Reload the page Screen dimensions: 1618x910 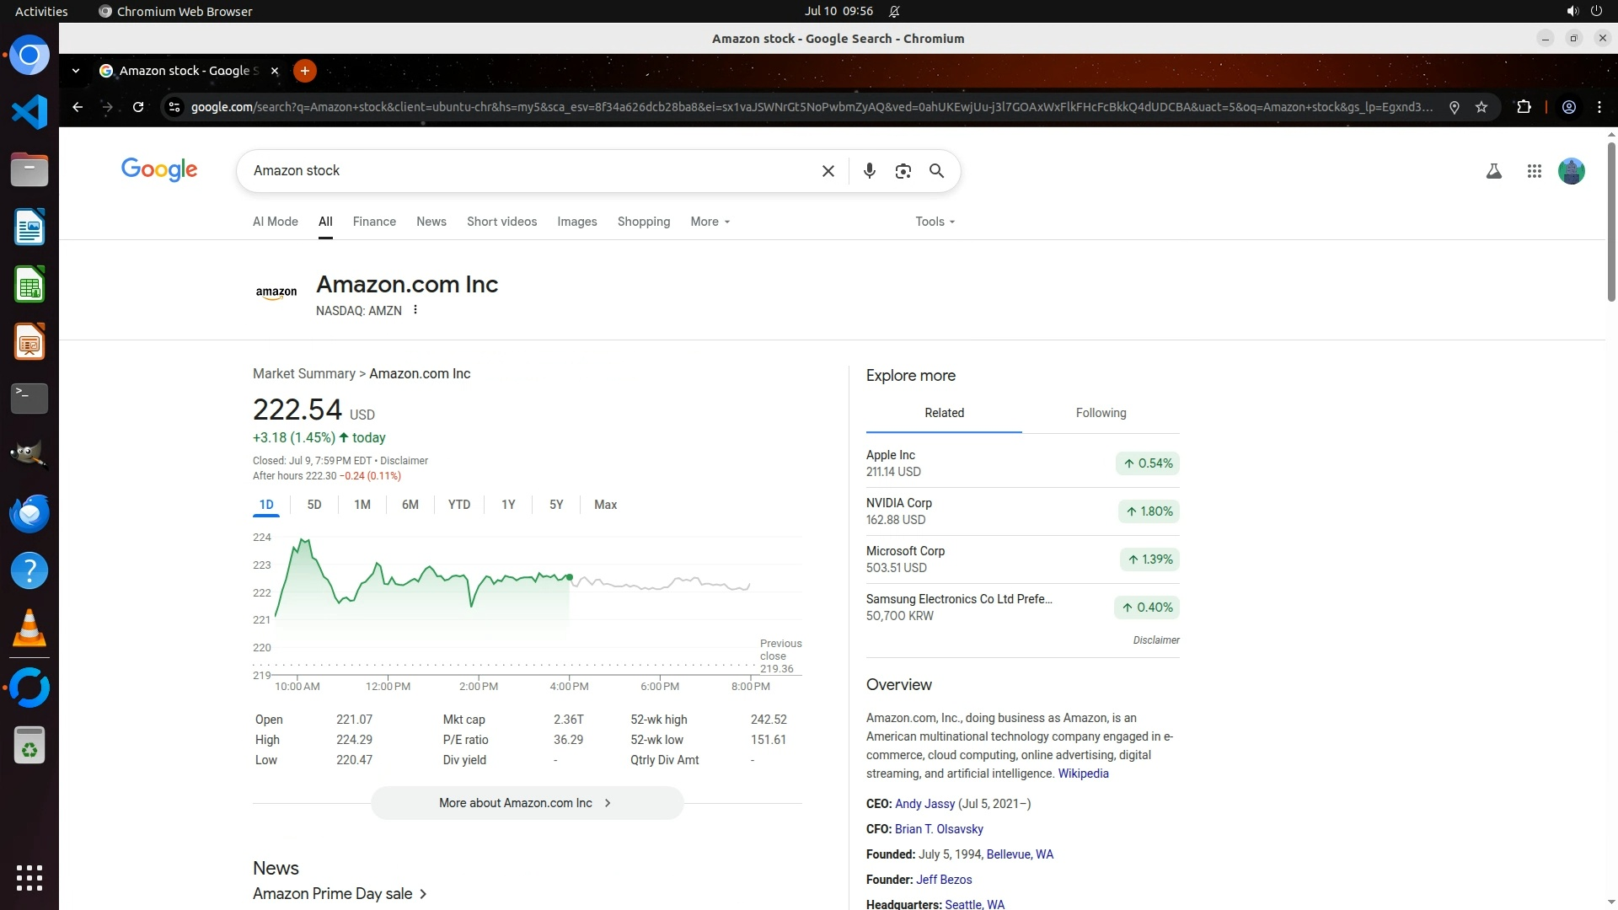pos(138,107)
